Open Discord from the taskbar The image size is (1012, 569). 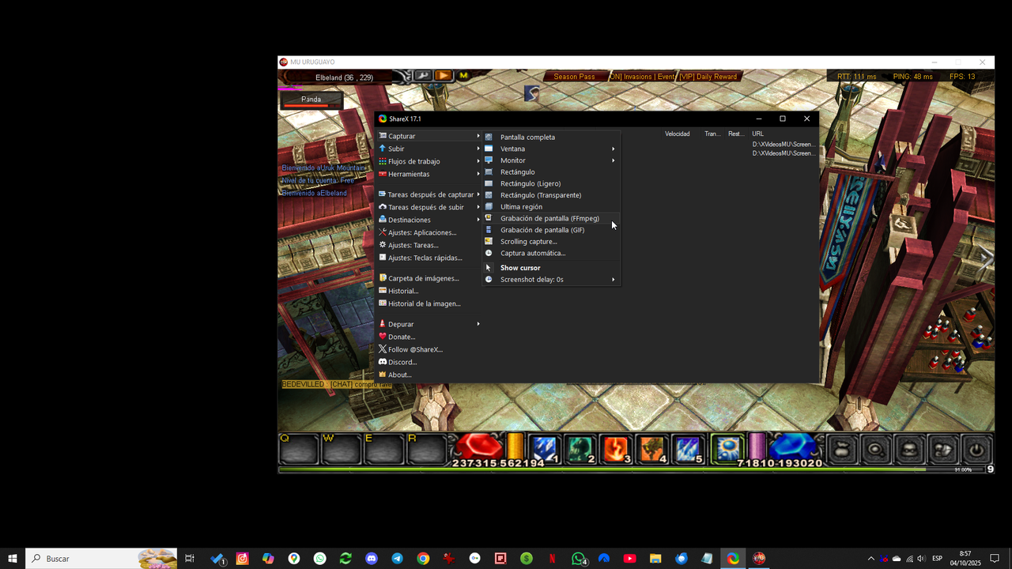pos(372,558)
